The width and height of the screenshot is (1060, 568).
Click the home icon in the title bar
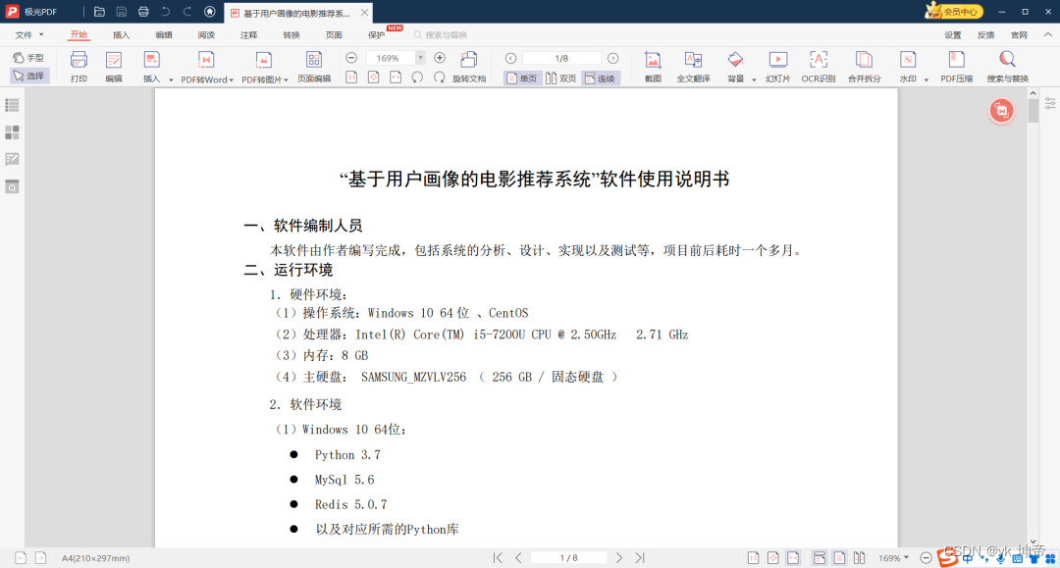click(x=210, y=12)
